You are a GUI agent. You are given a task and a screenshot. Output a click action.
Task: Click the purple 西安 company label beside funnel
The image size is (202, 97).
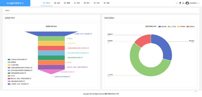78,67
